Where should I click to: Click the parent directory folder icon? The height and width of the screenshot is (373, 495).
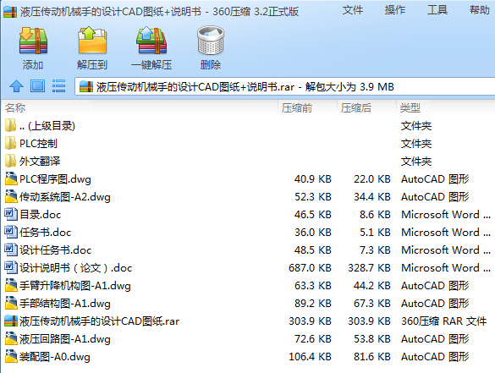click(x=11, y=125)
